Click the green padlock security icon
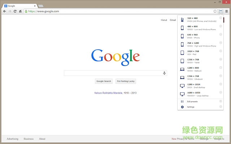The image size is (231, 144). click(x=26, y=11)
